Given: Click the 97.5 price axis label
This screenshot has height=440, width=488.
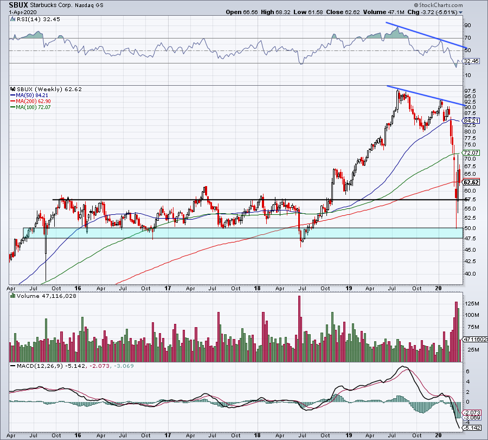Looking at the screenshot, I should (470, 91).
